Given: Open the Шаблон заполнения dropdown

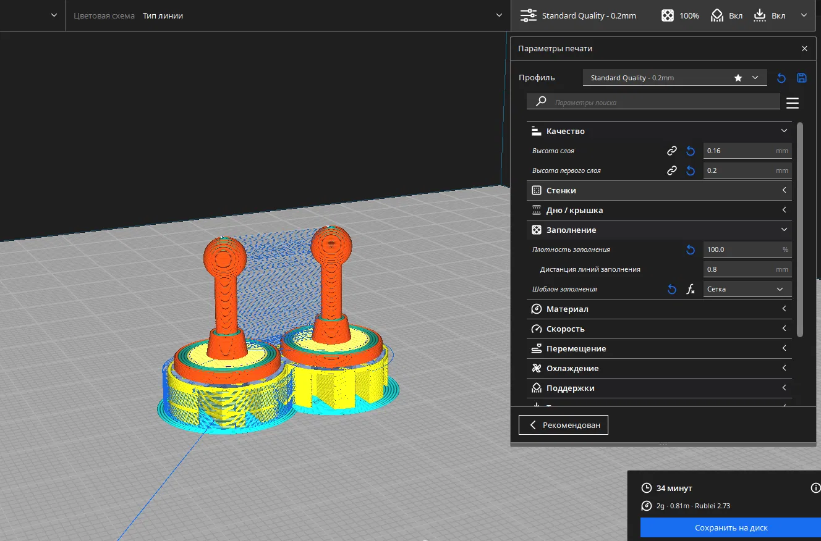Looking at the screenshot, I should [747, 289].
